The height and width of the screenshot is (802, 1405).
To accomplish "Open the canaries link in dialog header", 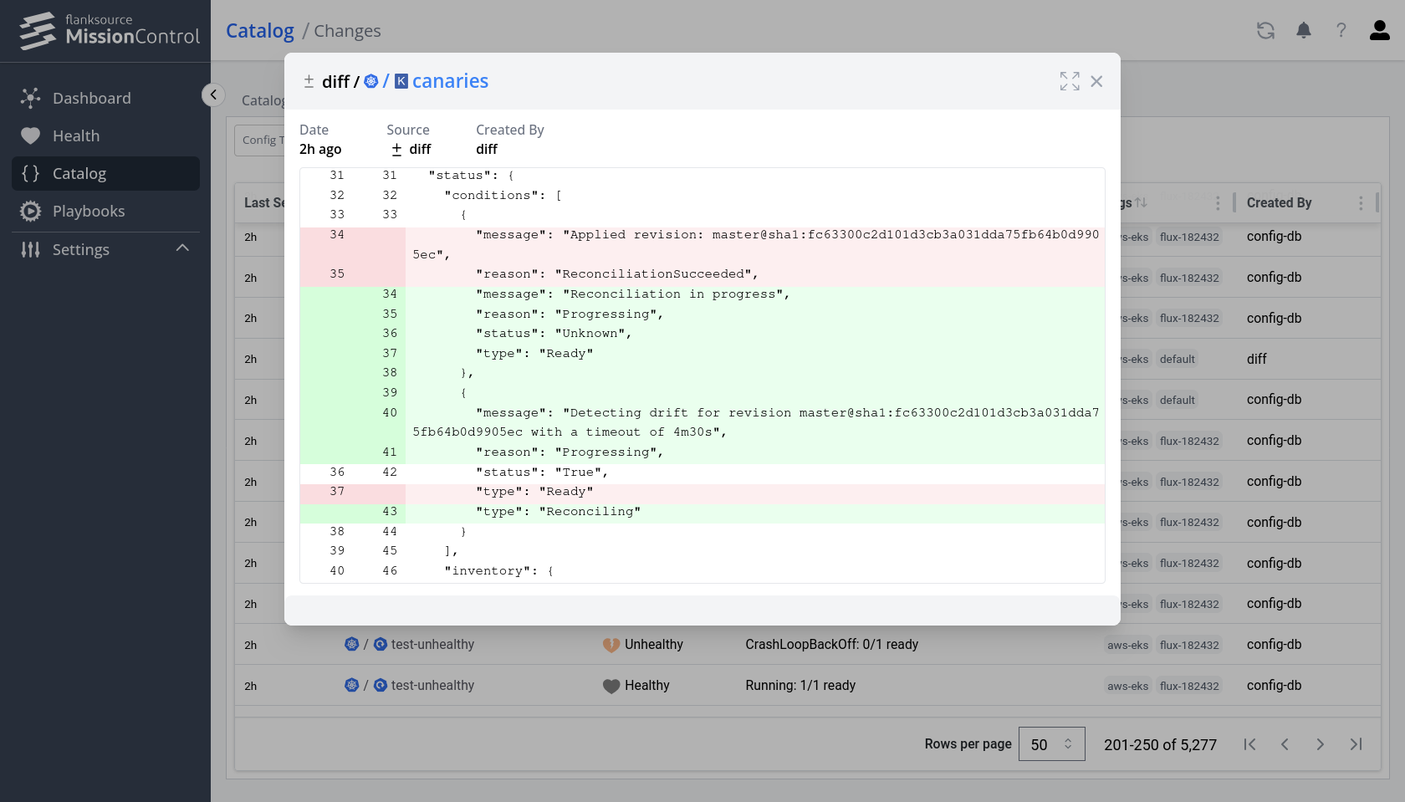I will tap(450, 81).
